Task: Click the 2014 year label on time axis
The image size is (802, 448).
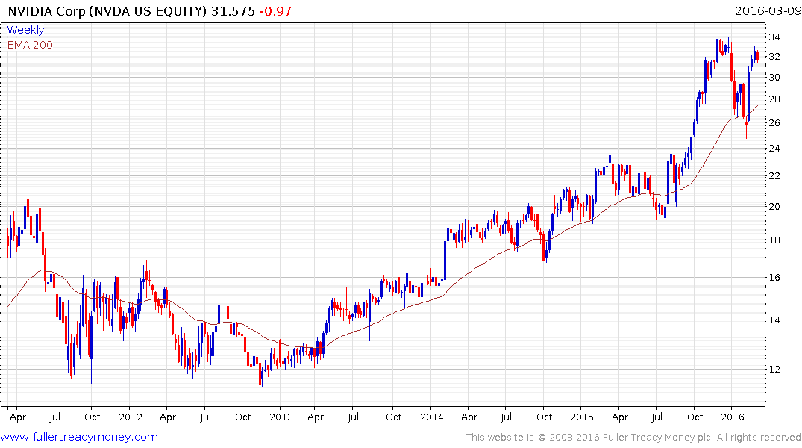Action: pyautogui.click(x=432, y=417)
